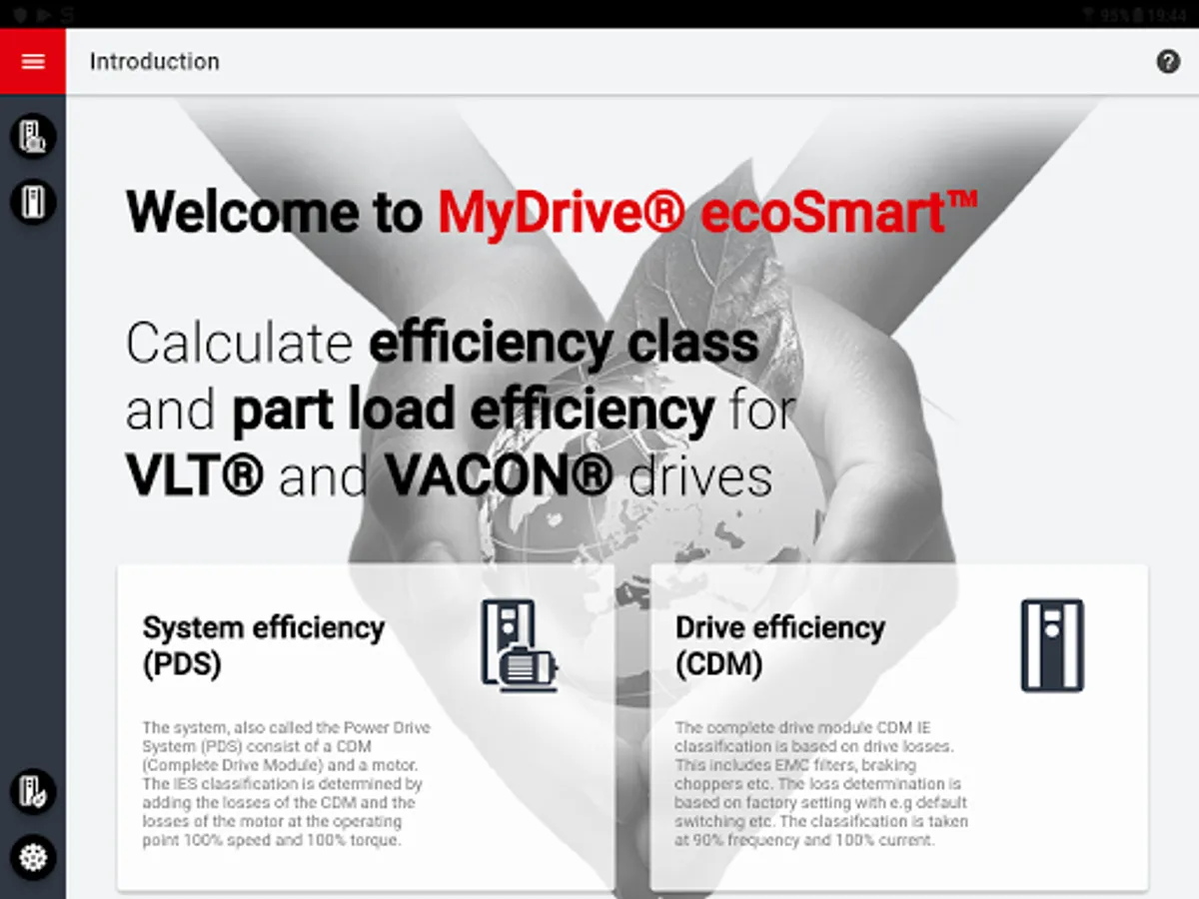Open Drive efficiency (CDM) card title

point(780,645)
